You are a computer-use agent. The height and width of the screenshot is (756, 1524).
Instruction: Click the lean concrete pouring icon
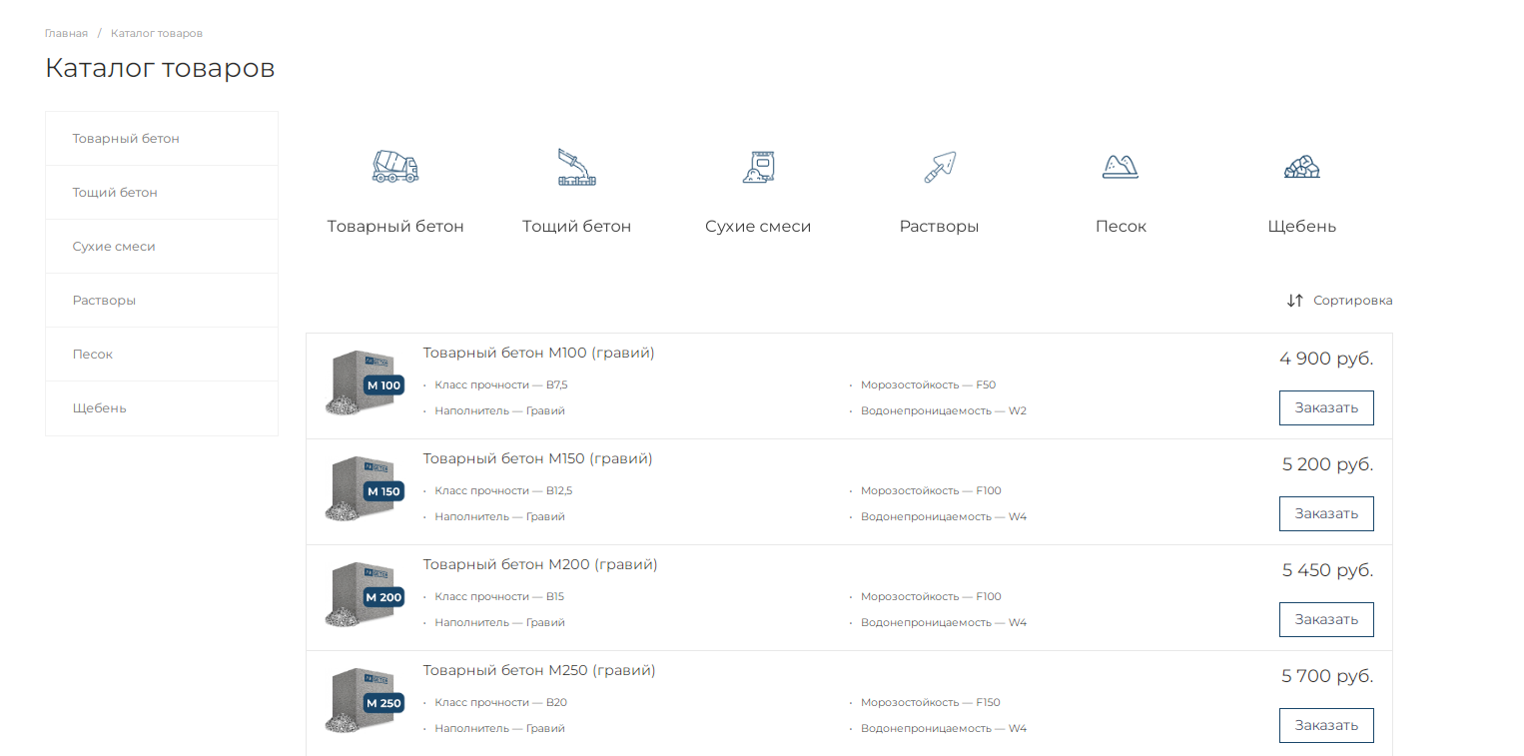coord(577,167)
